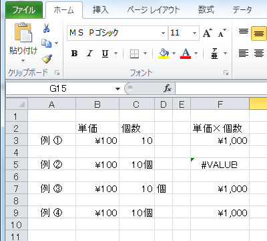This screenshot has width=267, height=241.
Task: Open the Copy dropdown arrow
Action: [56, 43]
